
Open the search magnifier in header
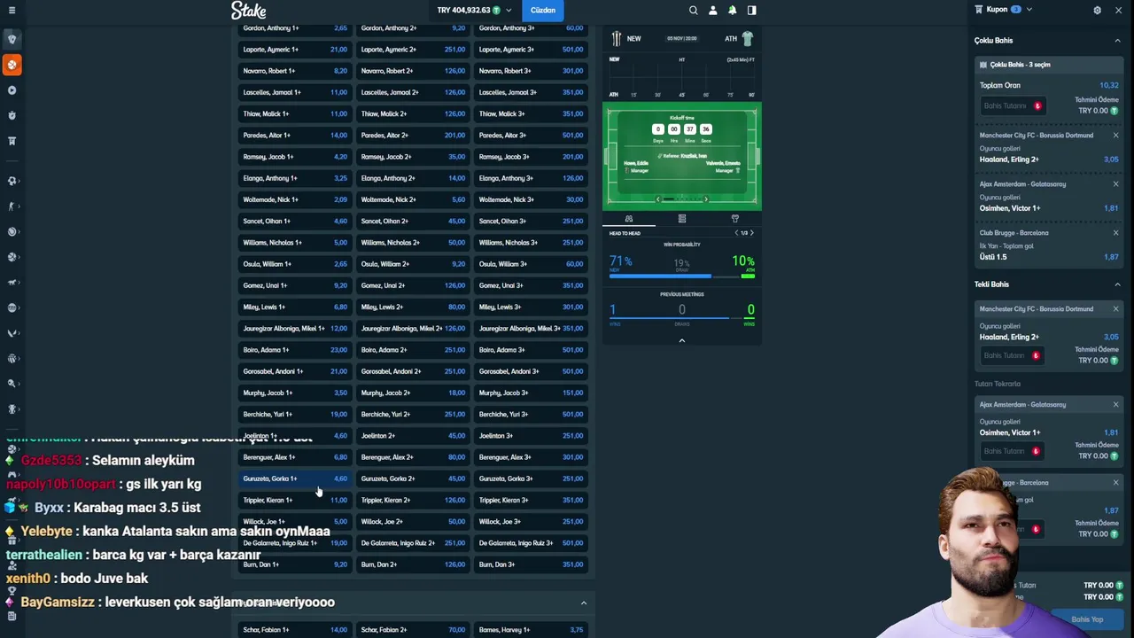click(694, 10)
